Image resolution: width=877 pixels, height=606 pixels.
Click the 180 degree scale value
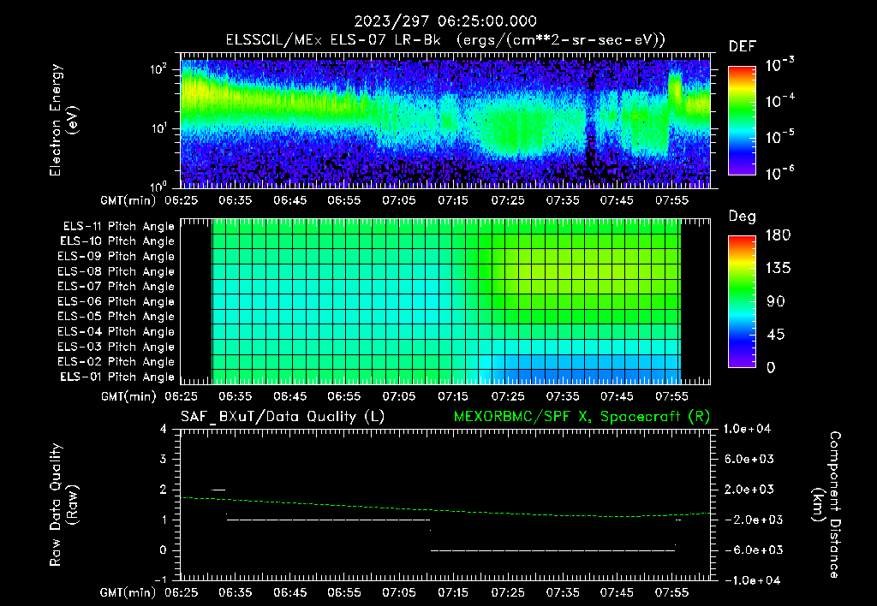(778, 235)
